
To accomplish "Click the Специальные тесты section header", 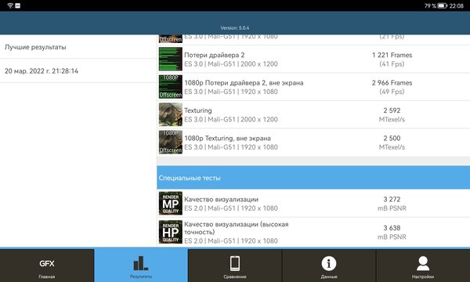I will point(313,178).
